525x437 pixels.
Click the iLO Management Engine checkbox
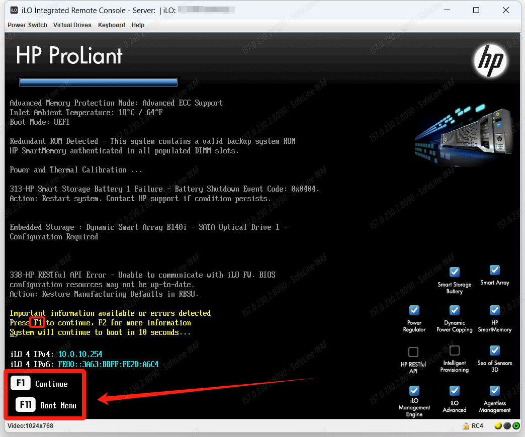(x=414, y=391)
